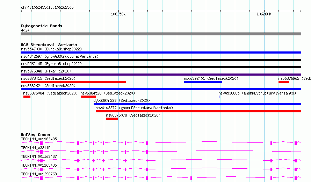Open nsv6392401 (Sedlazeck2020) label

[211, 78]
